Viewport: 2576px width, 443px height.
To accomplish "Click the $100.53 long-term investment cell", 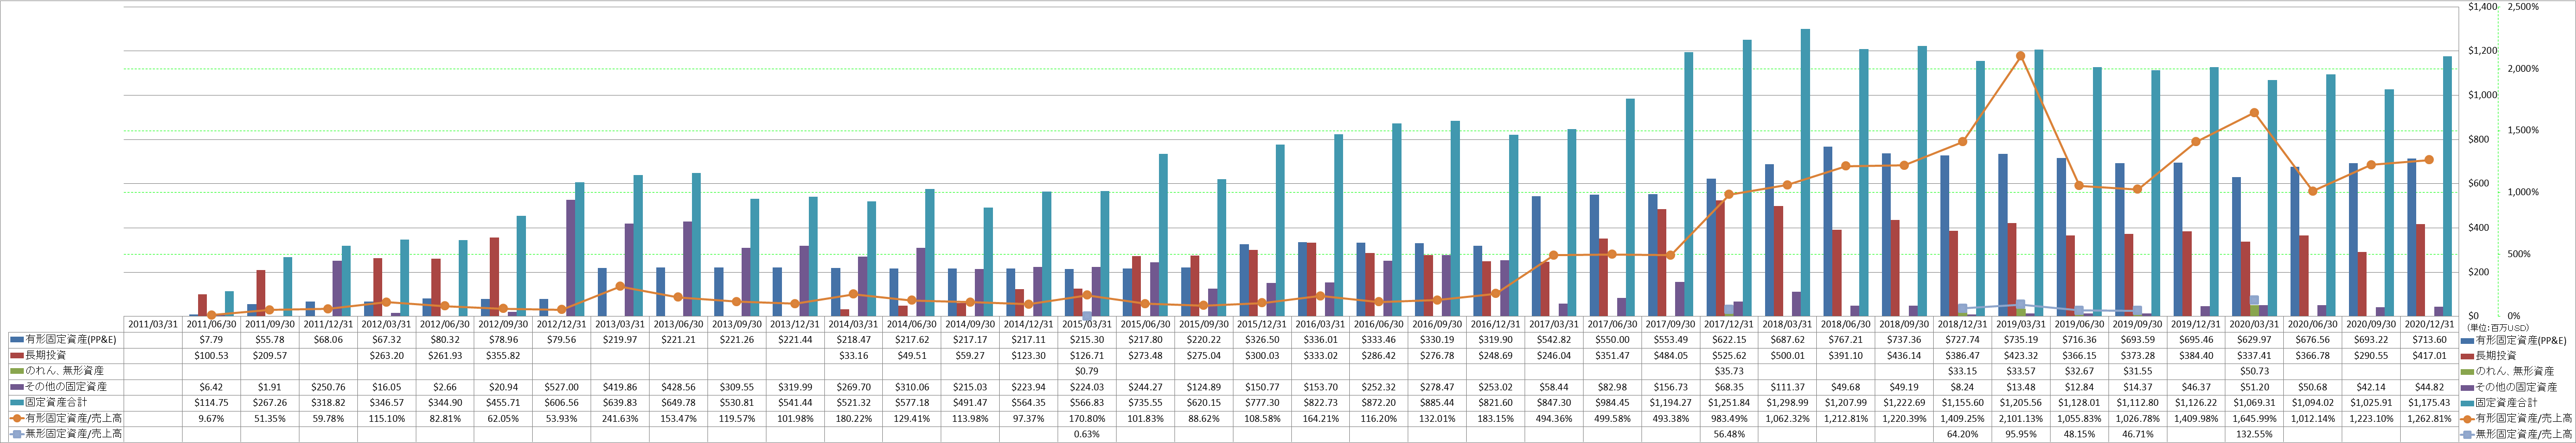I will coord(212,355).
